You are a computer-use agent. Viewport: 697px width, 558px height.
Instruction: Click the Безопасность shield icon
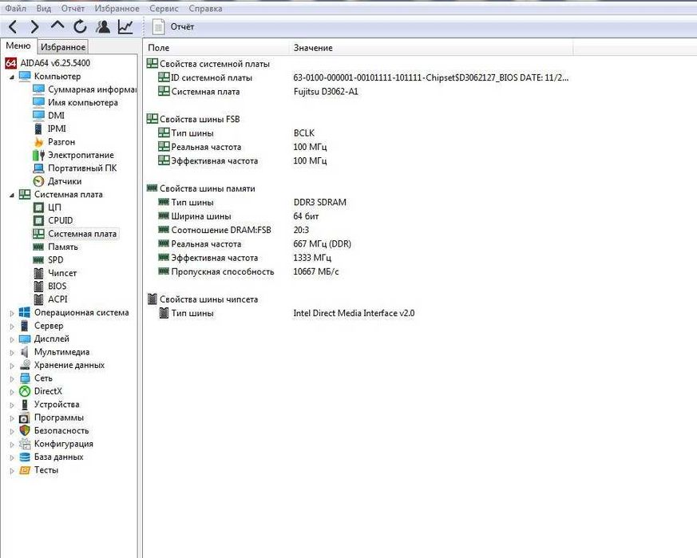tap(25, 430)
